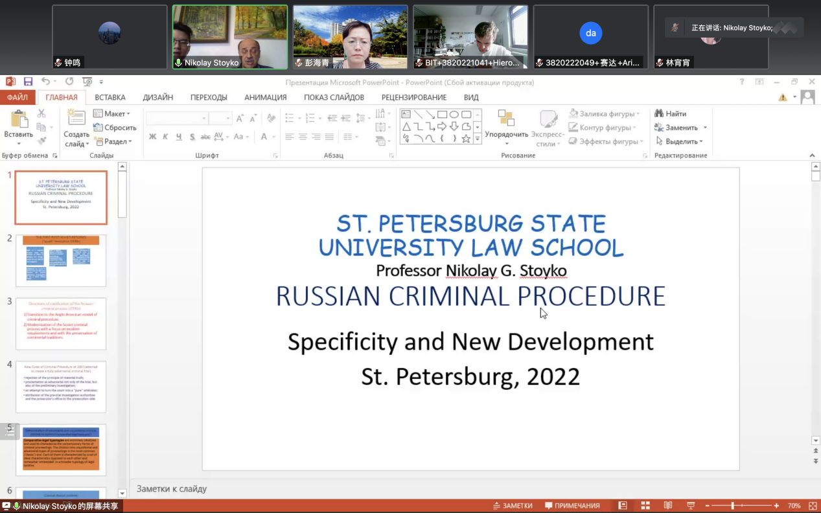Viewport: 821px width, 513px height.
Task: Open Slide Sorter view from status bar
Action: point(645,505)
